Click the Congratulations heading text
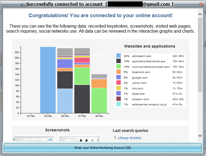 [x=101, y=15]
